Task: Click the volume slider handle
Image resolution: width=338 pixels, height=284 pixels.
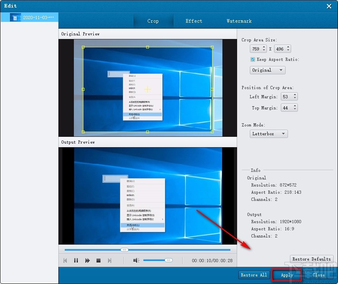Action: 168,260
